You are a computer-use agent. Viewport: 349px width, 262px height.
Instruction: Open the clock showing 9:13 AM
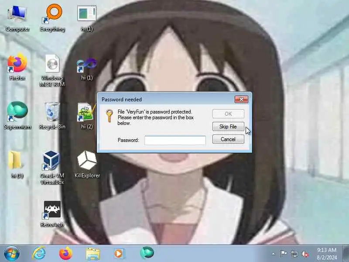click(326, 254)
